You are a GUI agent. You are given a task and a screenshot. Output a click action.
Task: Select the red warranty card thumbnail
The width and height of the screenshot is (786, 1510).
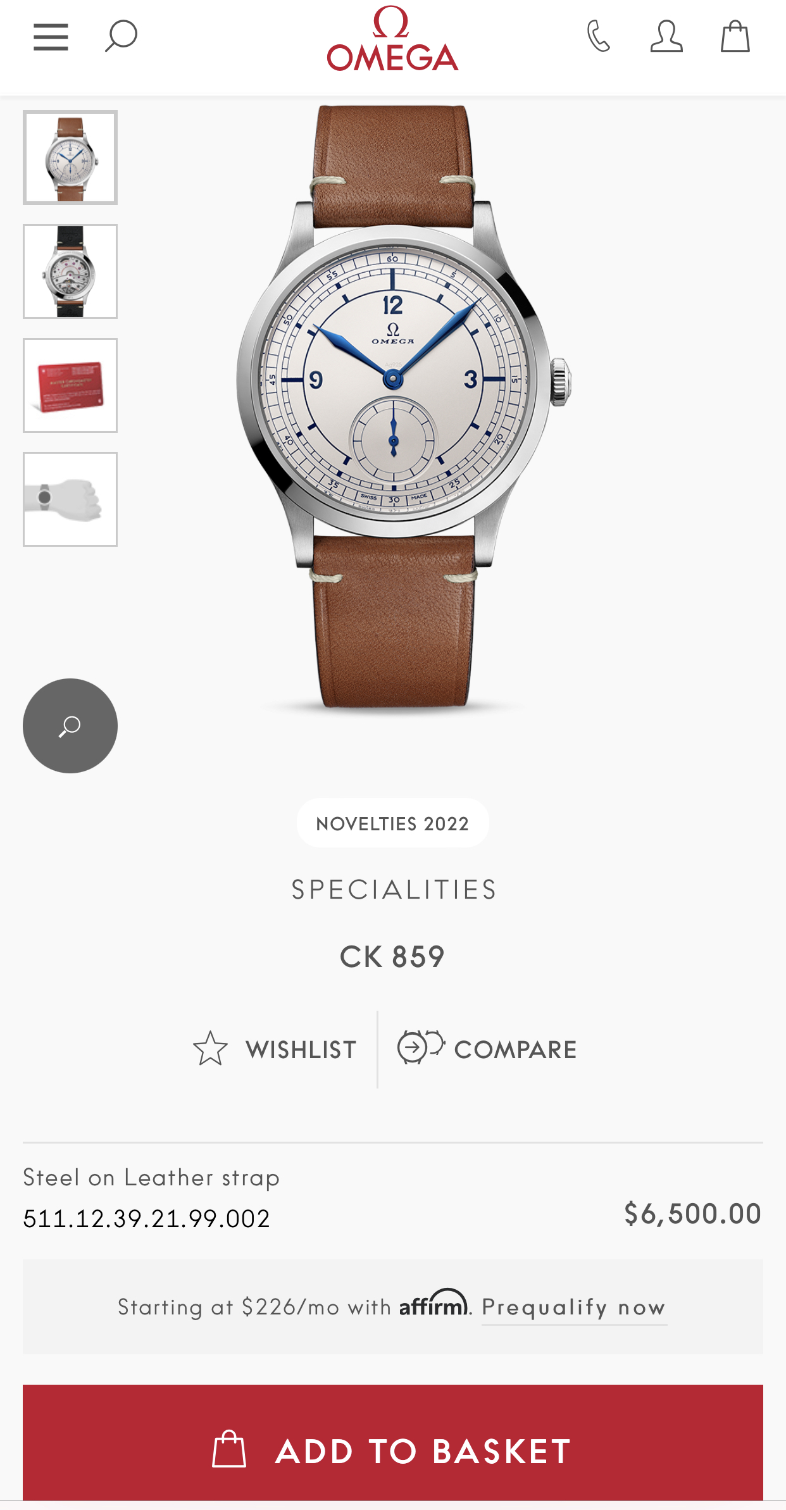(x=70, y=385)
